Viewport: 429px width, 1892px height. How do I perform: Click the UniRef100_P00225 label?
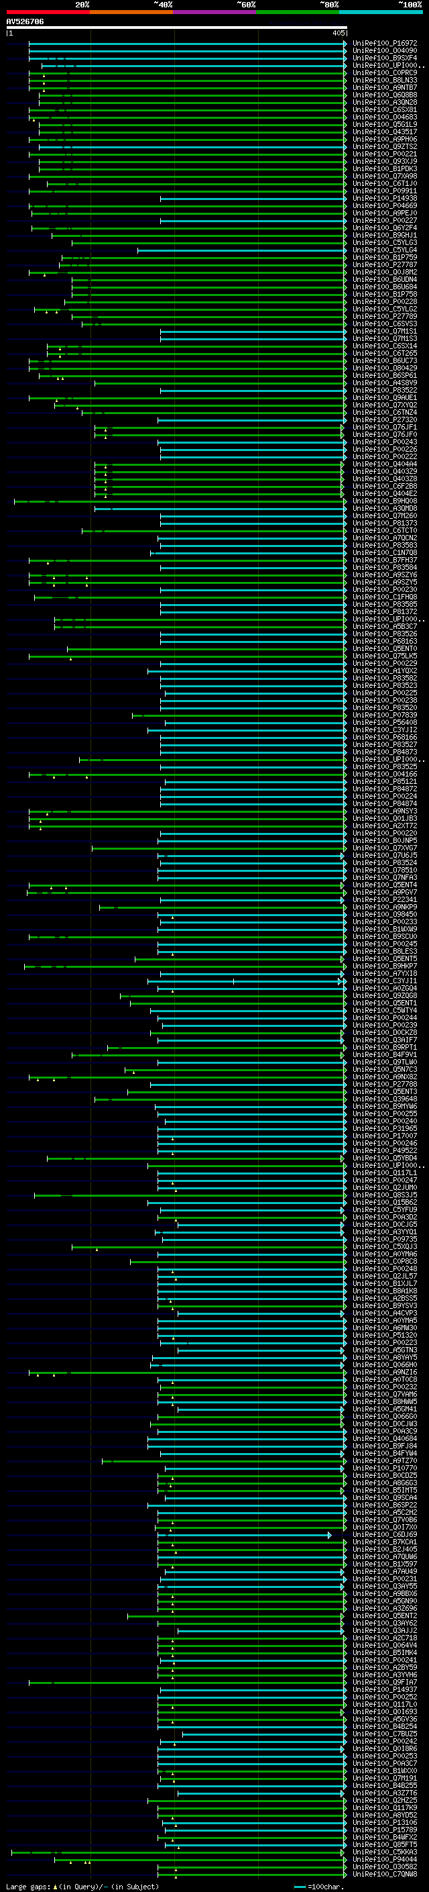click(x=385, y=693)
